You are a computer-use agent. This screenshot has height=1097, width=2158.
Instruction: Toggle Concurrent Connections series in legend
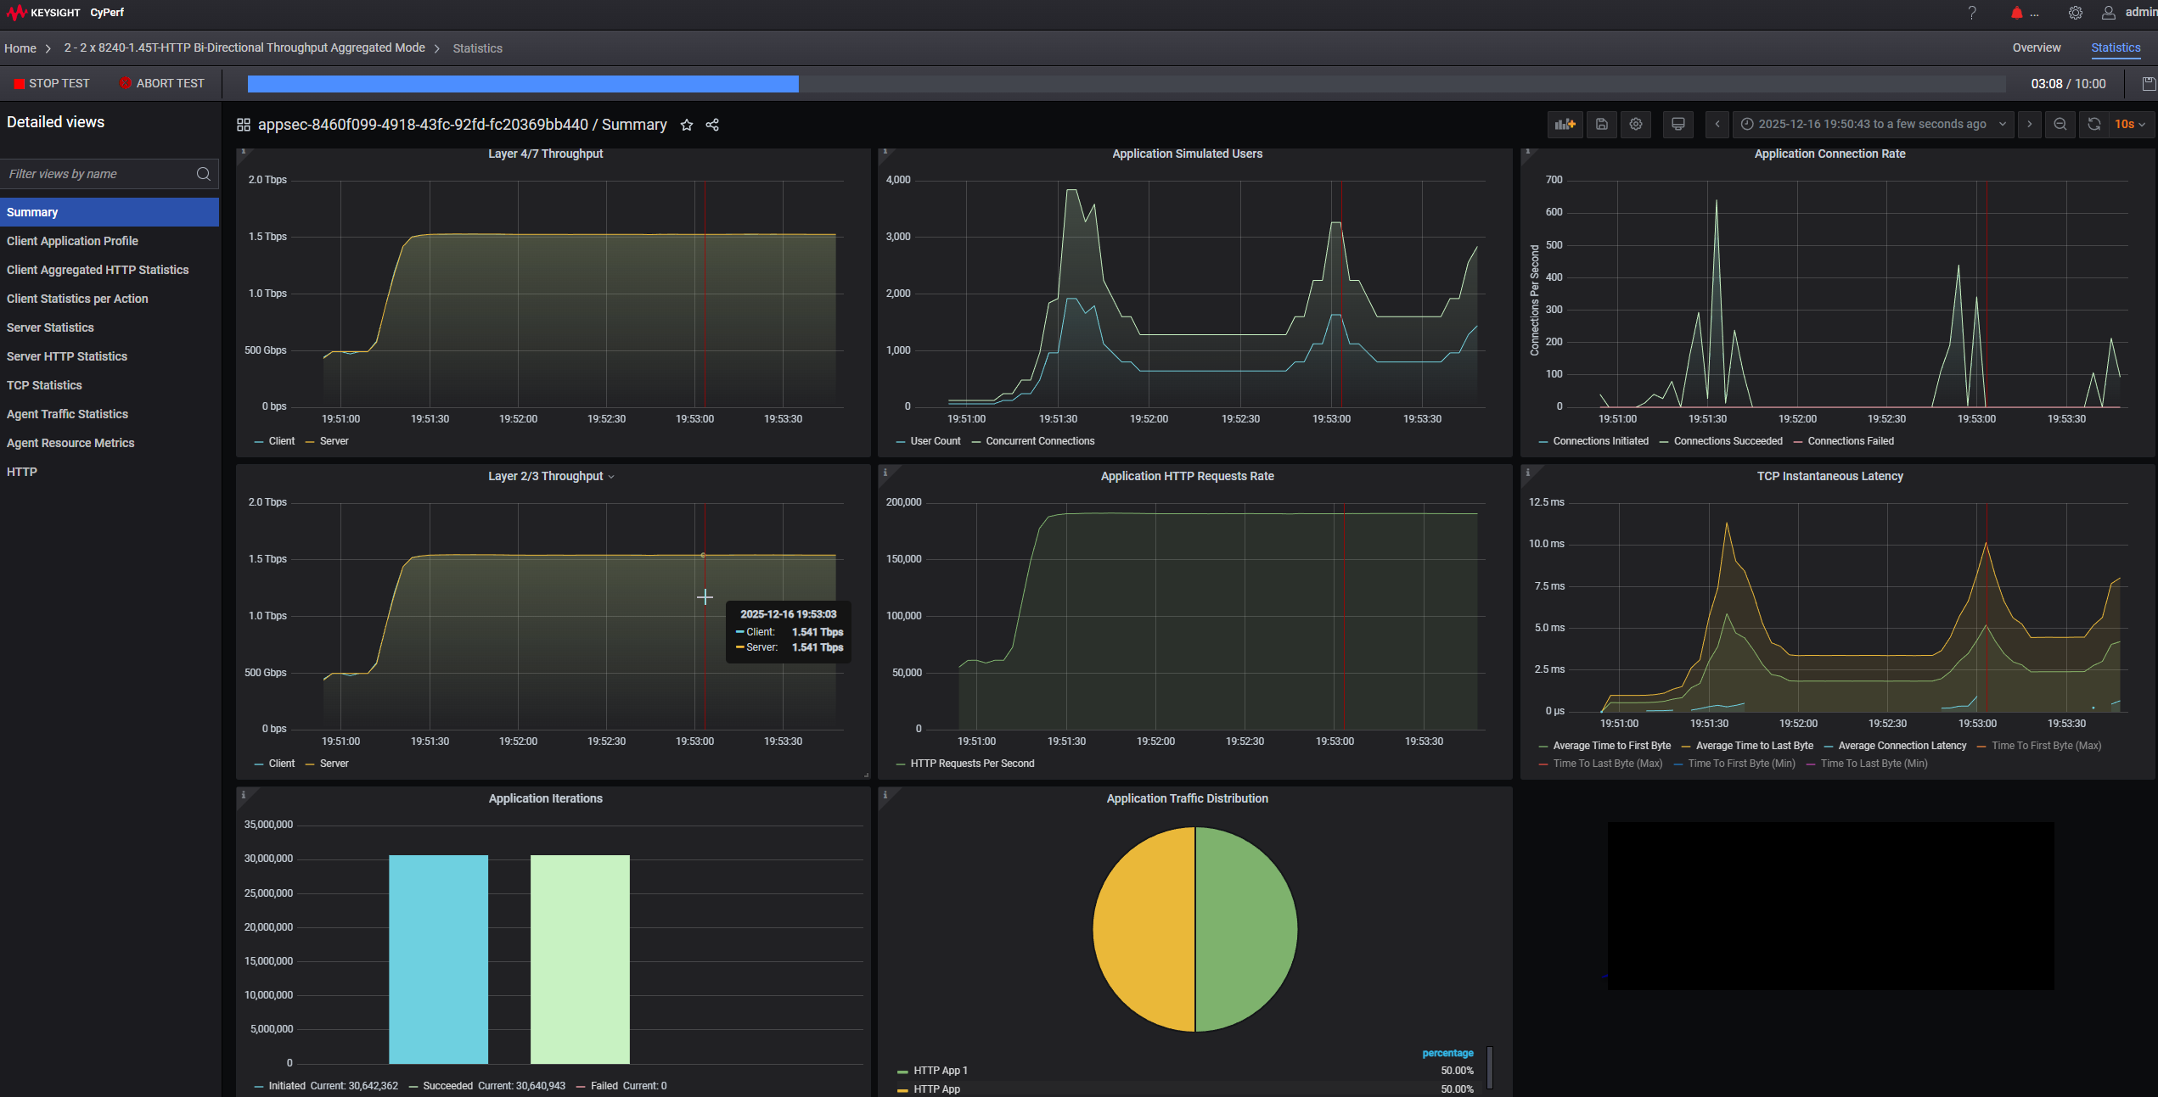(x=1039, y=441)
